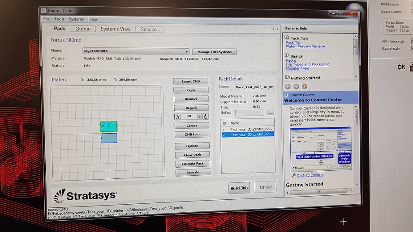This screenshot has width=413, height=232.
Task: Click the Basics book icon
Action: 287,55
